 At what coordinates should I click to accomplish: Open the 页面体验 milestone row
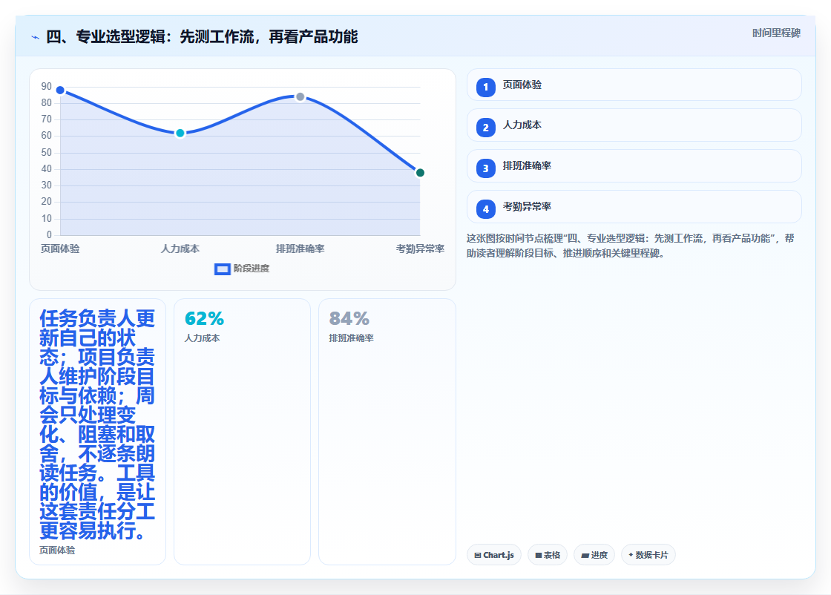click(634, 85)
